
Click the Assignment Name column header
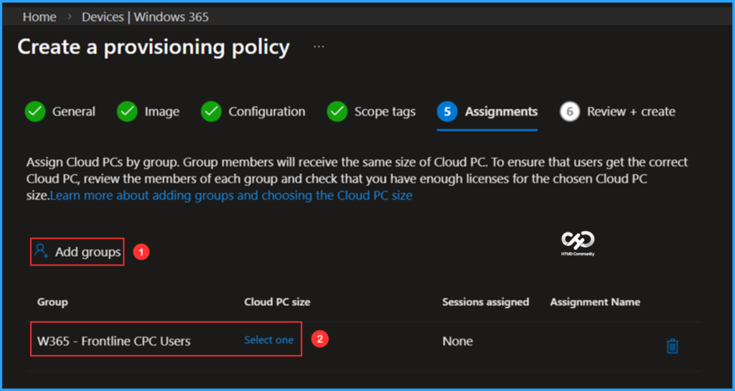(x=595, y=302)
